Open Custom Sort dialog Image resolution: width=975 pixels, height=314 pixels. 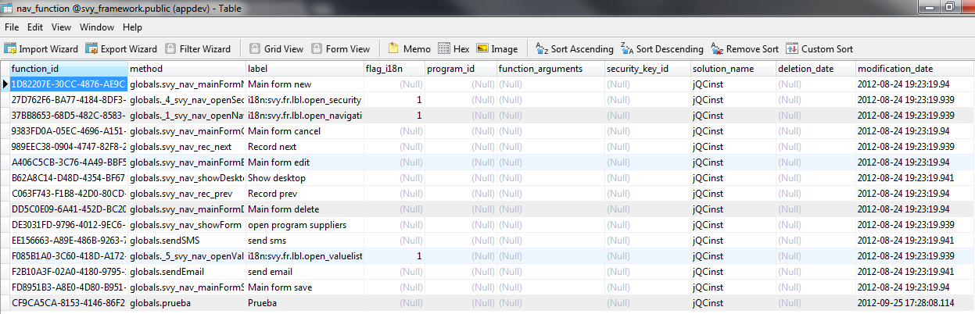(819, 48)
